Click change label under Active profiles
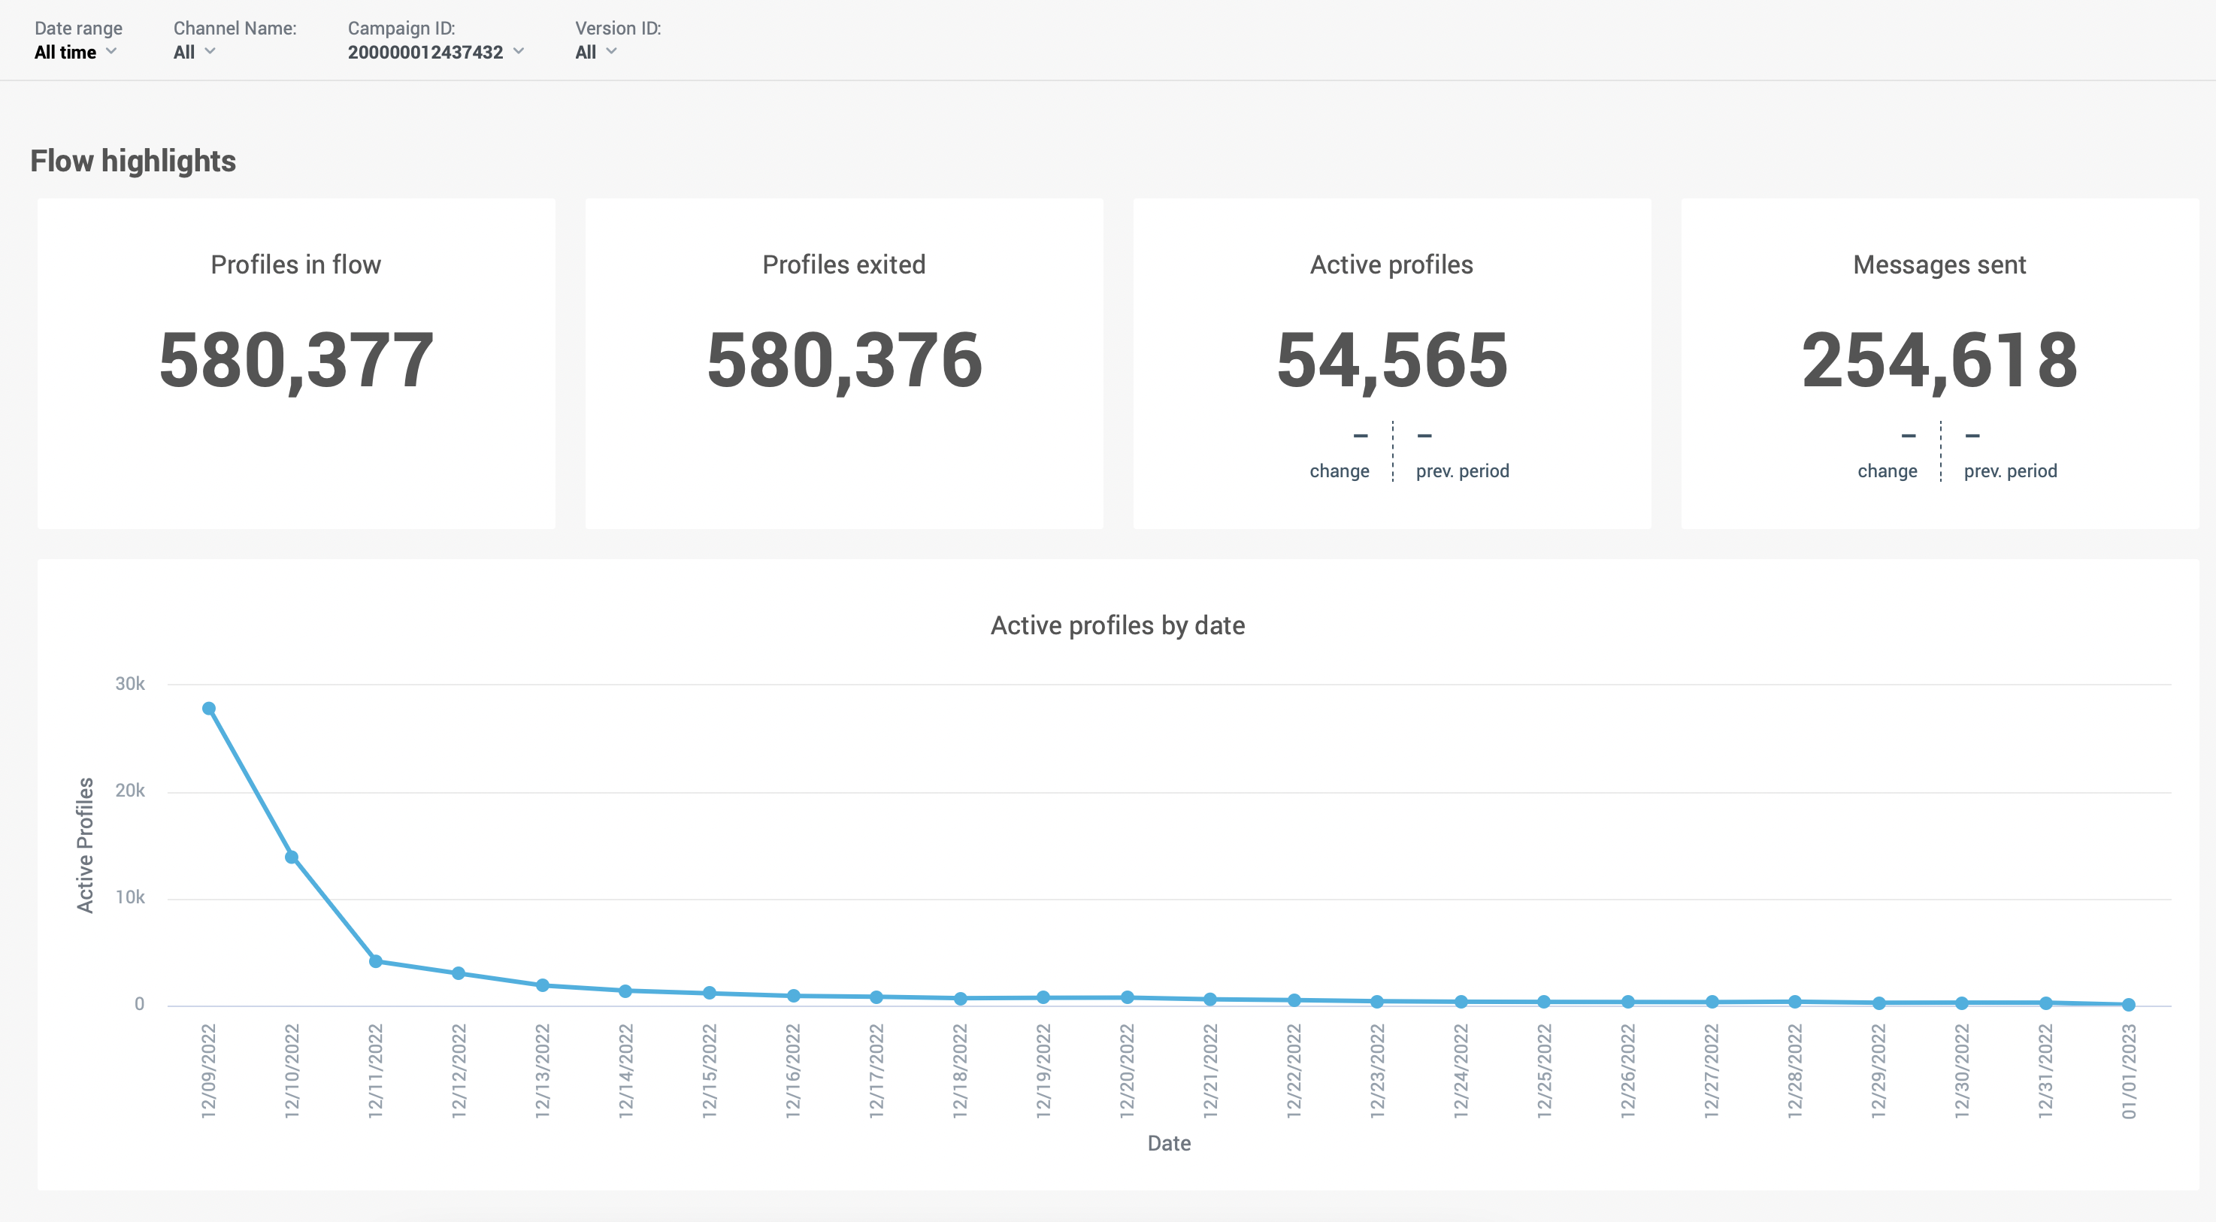2216x1222 pixels. 1339,470
